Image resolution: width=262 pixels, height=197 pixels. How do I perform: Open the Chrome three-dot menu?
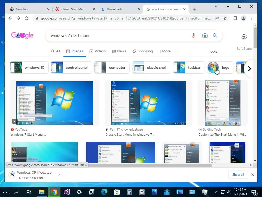click(x=252, y=18)
